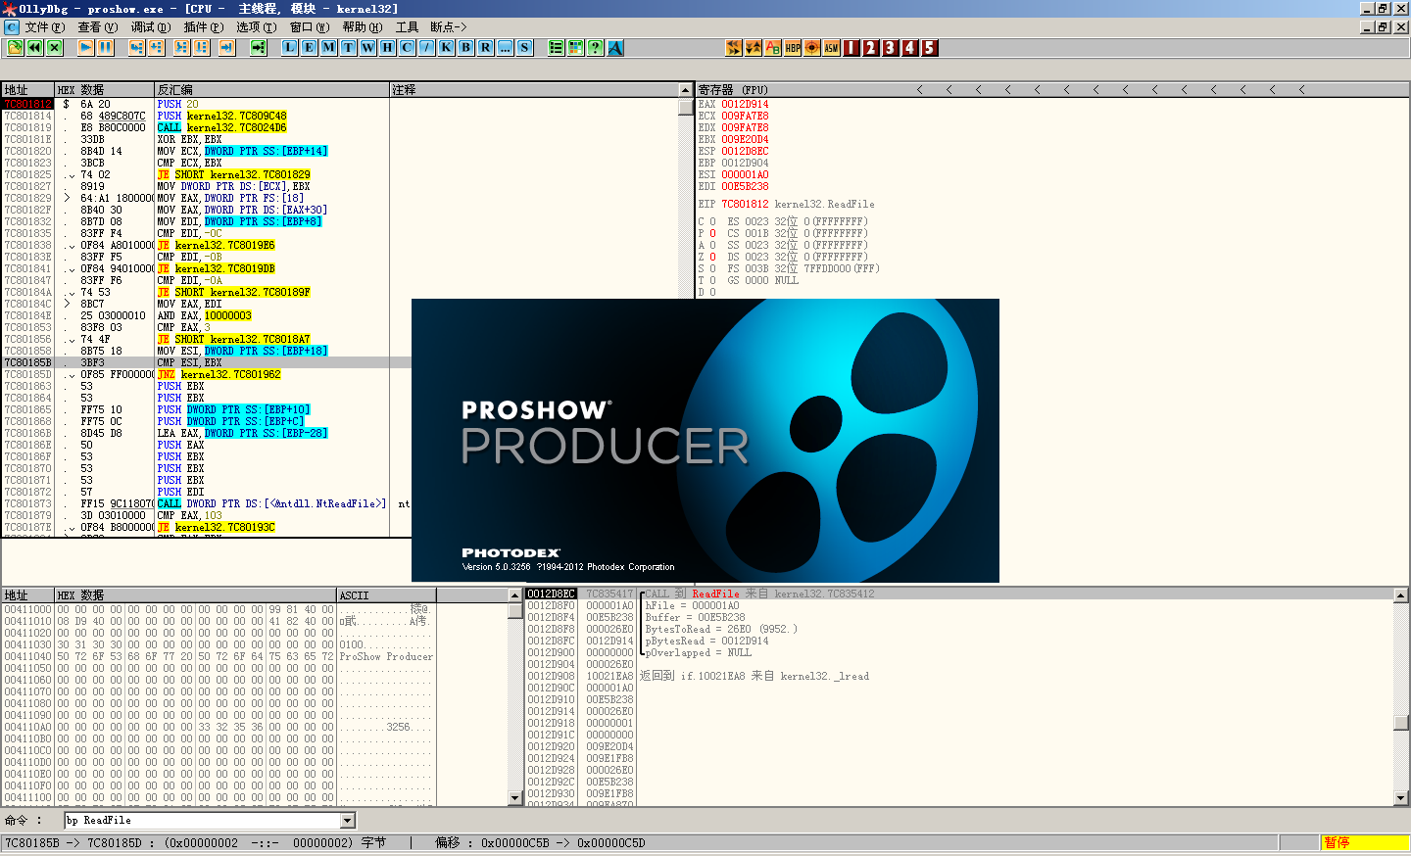The image size is (1411, 856).
Task: Open Handles window with H button
Action: [x=387, y=47]
